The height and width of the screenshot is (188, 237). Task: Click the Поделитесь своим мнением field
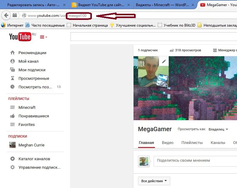tap(195, 161)
